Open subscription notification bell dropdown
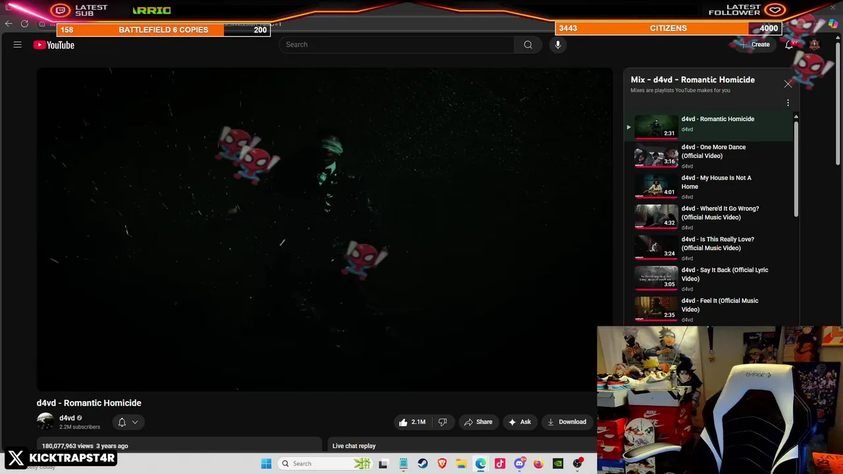 (x=128, y=422)
